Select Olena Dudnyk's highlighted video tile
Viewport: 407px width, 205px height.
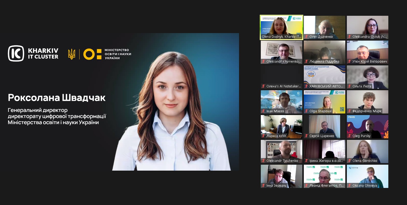pos(281,27)
